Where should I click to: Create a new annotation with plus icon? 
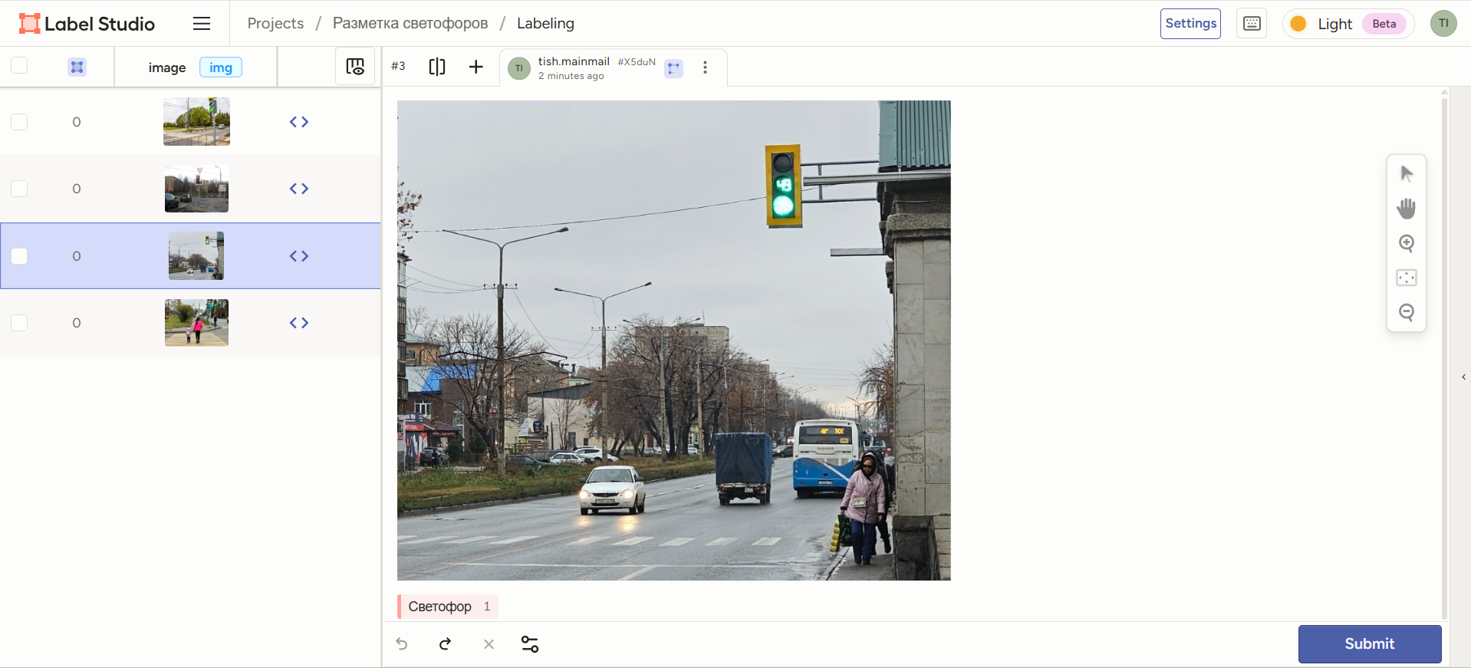pyautogui.click(x=476, y=67)
